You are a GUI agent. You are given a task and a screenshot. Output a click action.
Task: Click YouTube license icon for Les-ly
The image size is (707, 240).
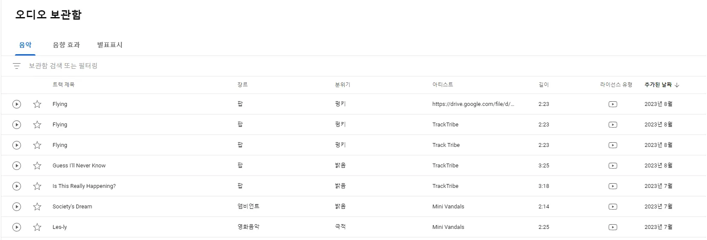(612, 227)
